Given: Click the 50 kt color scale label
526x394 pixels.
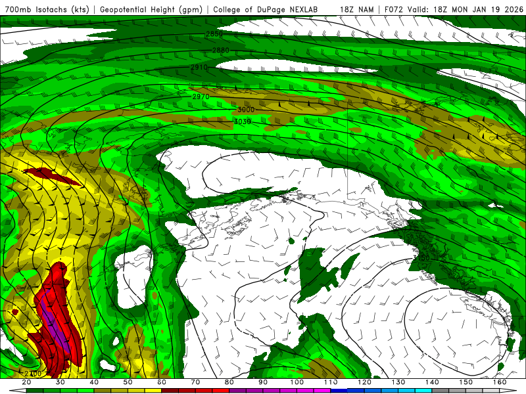Looking at the screenshot, I should [x=128, y=382].
